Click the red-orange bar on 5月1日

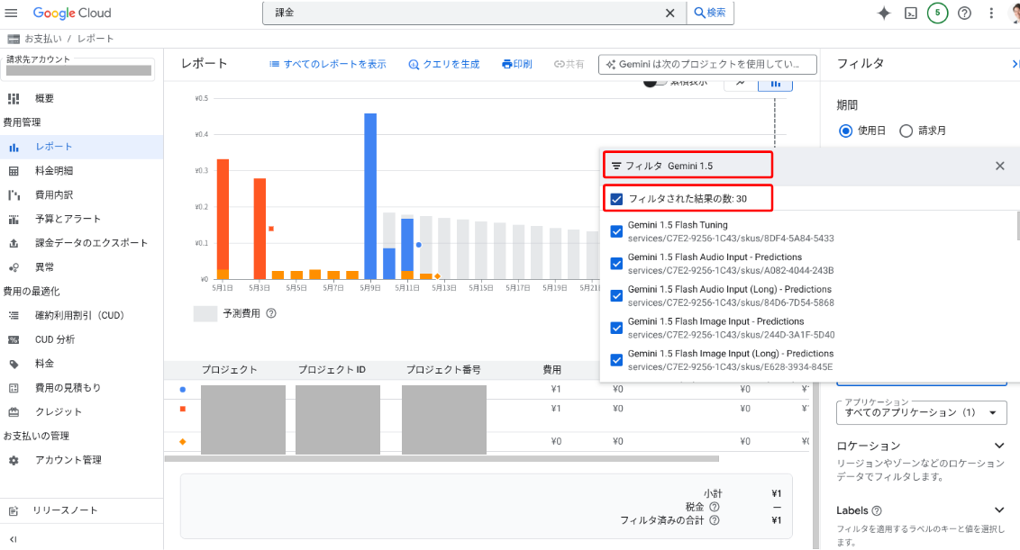pyautogui.click(x=223, y=214)
